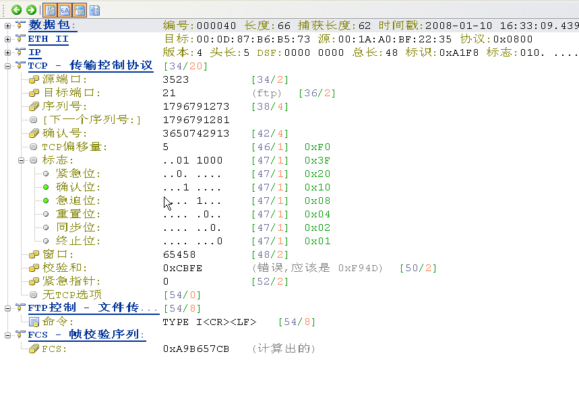Click the 同步位 flag indicator
Viewport: 579px width, 395px height.
tap(46, 227)
